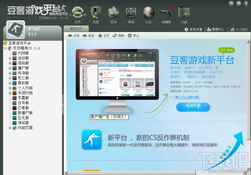The width and height of the screenshot is (251, 175).
Task: Expand the 兵团约战 node
Action: point(10,93)
